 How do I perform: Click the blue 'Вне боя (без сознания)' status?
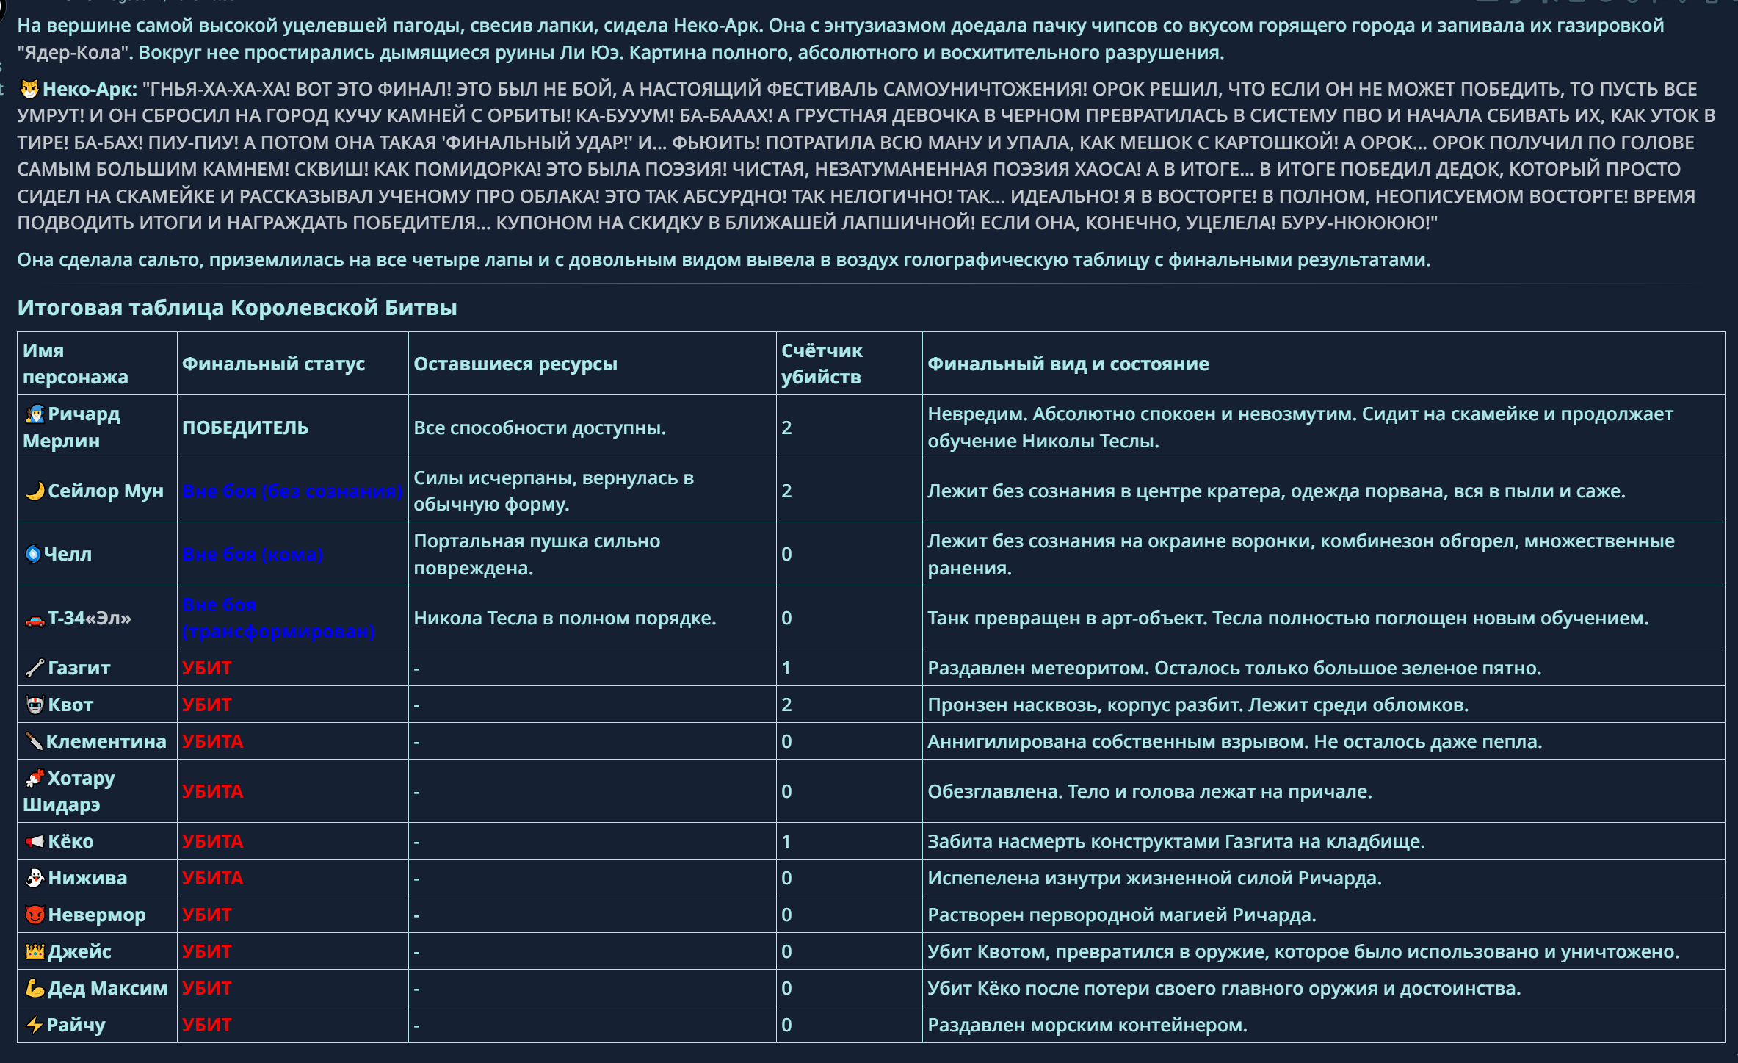click(x=292, y=491)
